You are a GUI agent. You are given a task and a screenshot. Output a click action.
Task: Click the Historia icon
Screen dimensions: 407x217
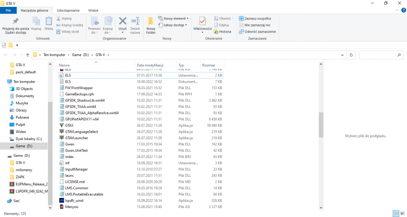click(216, 32)
